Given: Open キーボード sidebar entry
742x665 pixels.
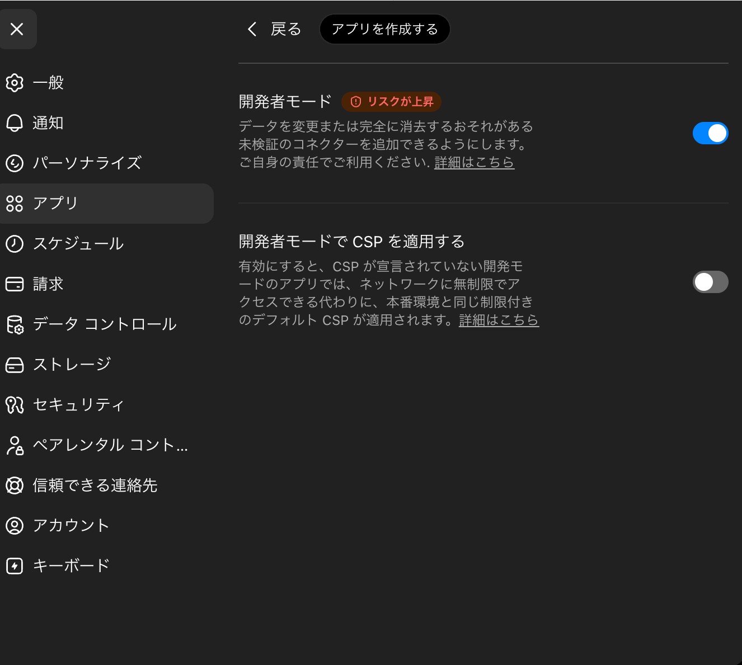Looking at the screenshot, I should click(x=106, y=566).
